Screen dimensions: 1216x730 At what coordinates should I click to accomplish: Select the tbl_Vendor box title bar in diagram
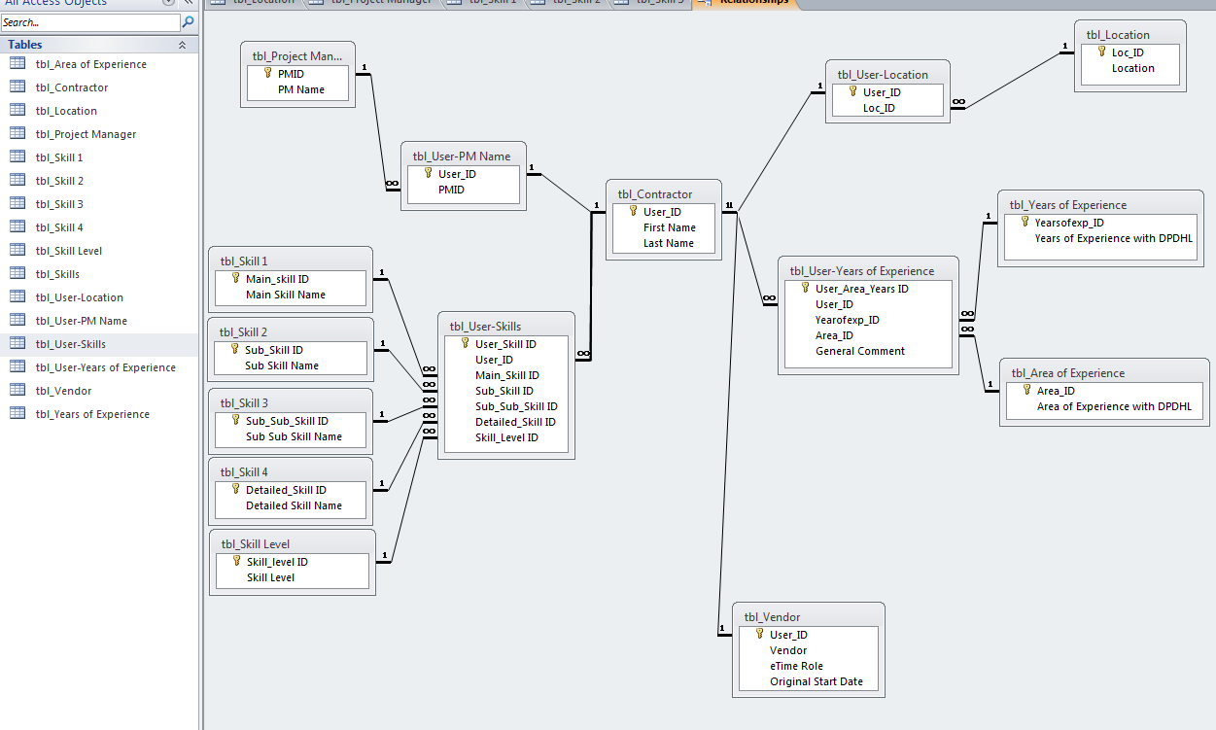[809, 616]
